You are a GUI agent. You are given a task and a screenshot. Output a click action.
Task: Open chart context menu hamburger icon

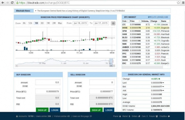click(x=113, y=23)
